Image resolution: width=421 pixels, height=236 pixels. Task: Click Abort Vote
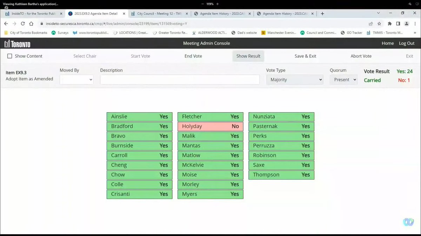point(361,56)
